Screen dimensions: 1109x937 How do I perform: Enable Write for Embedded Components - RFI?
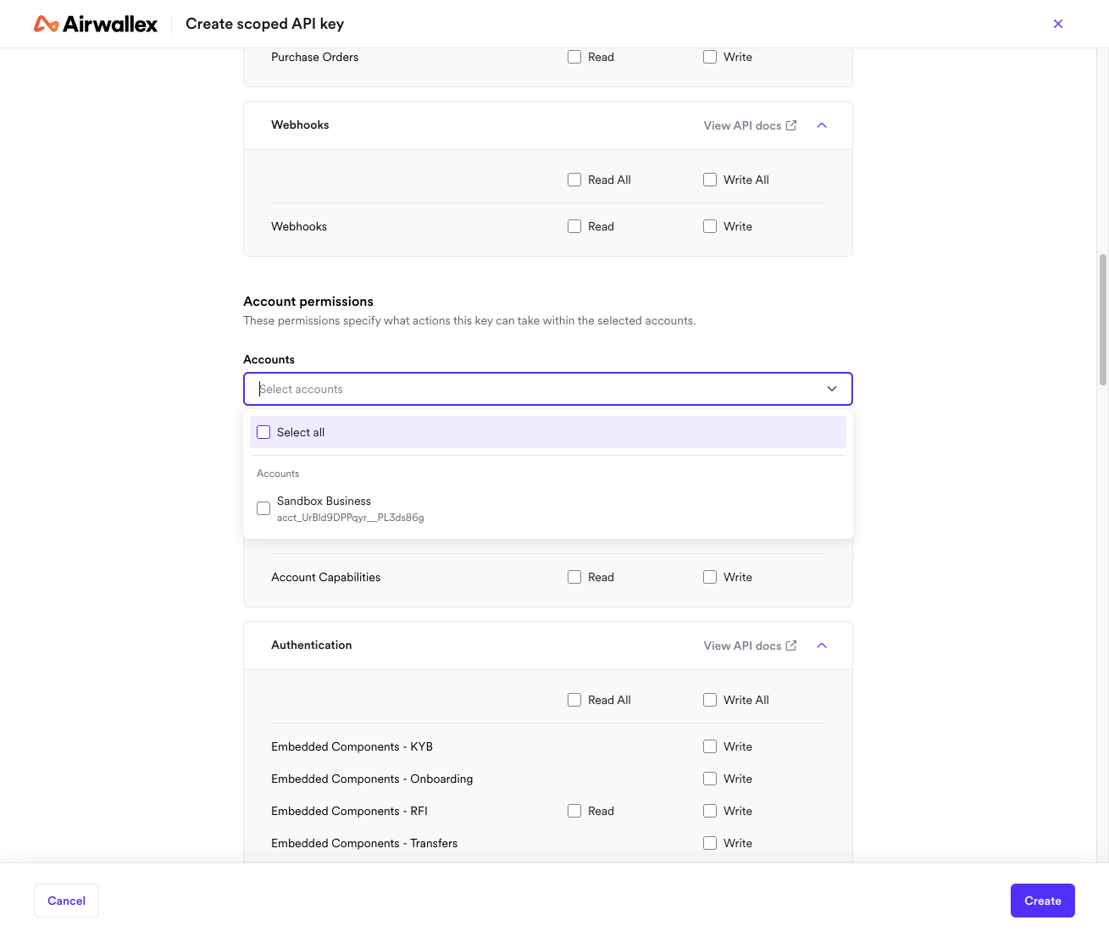click(x=710, y=811)
